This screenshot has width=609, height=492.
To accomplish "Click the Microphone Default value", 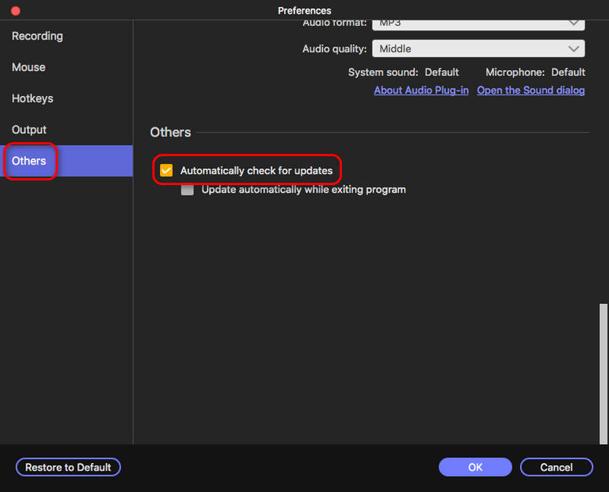I will click(568, 72).
